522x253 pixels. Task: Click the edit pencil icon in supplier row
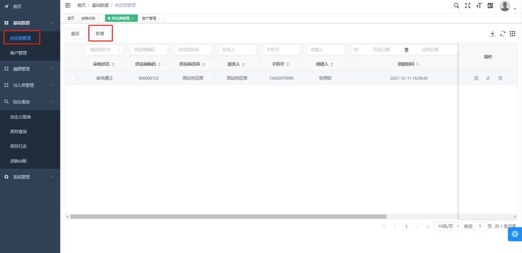point(488,78)
